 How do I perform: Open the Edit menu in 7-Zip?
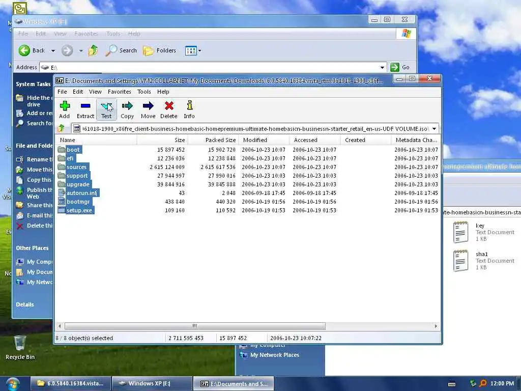(78, 92)
